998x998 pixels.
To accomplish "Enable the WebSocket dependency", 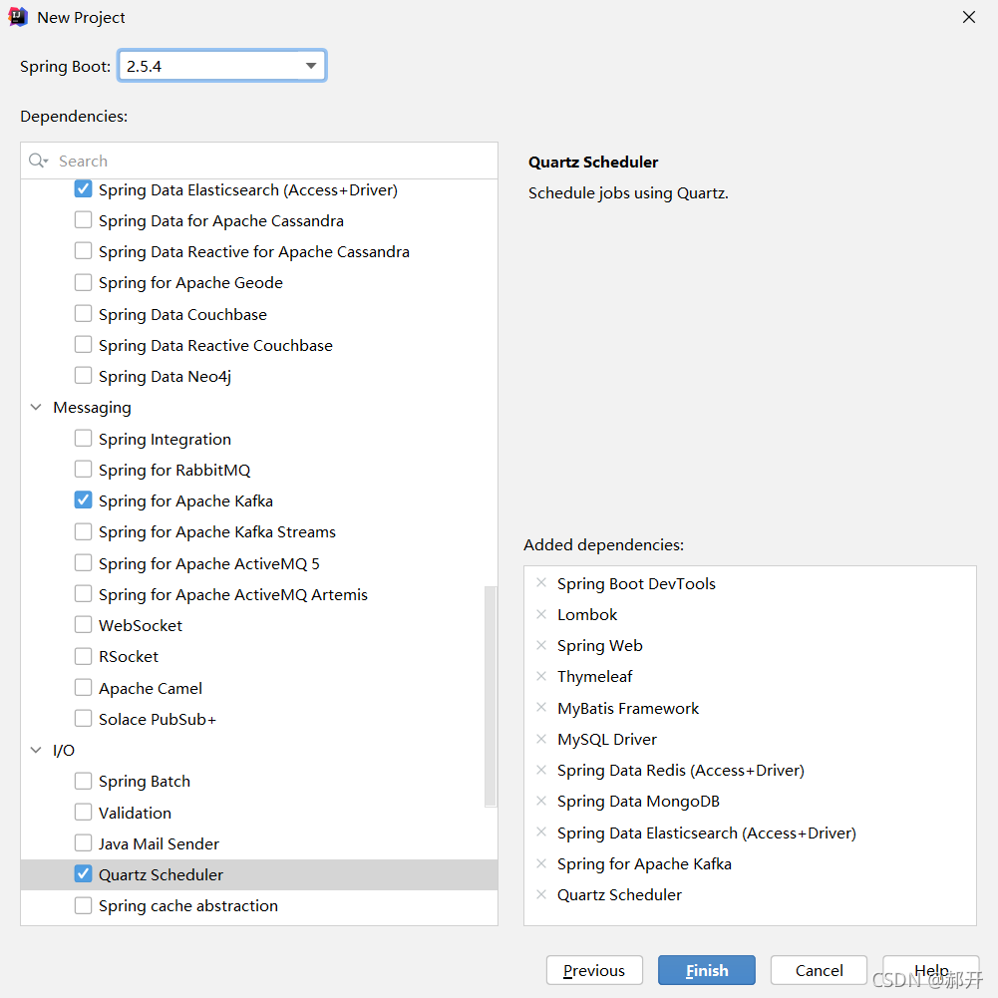I will click(x=83, y=625).
